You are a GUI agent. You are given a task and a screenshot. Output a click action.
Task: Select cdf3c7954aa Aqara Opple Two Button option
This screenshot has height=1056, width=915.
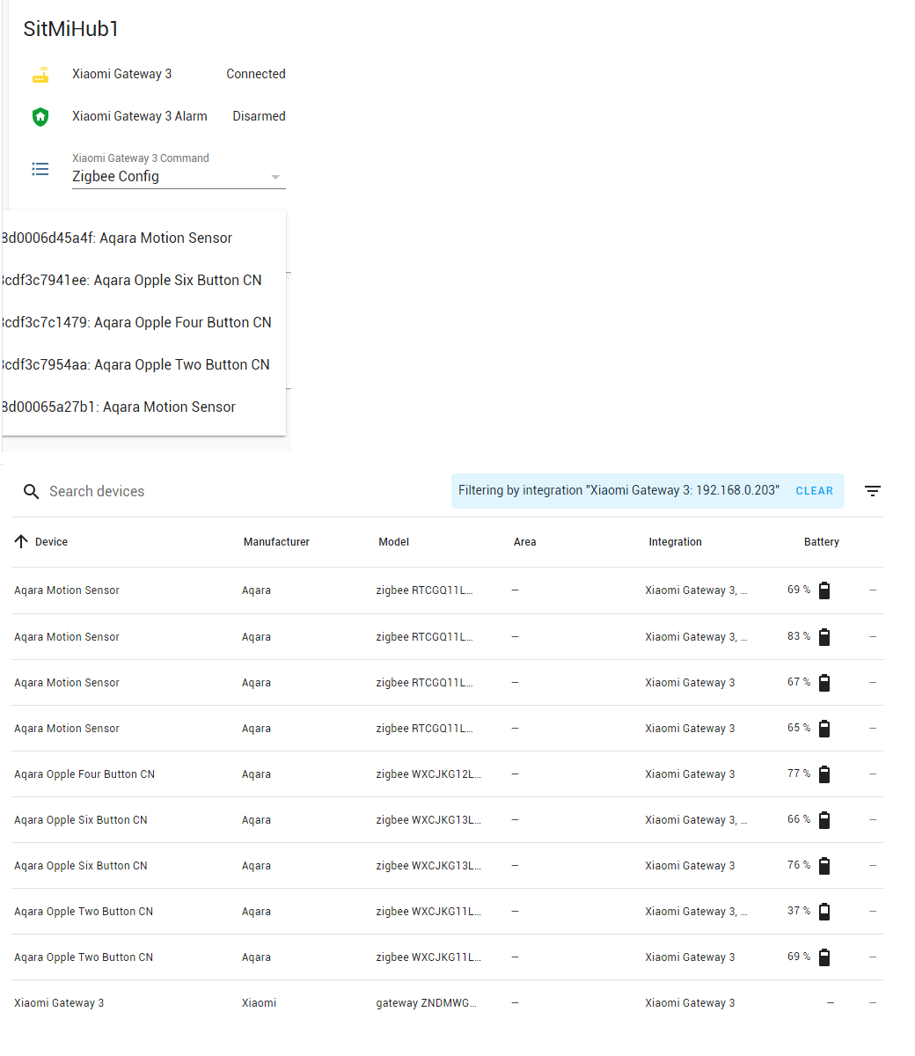[x=144, y=365]
